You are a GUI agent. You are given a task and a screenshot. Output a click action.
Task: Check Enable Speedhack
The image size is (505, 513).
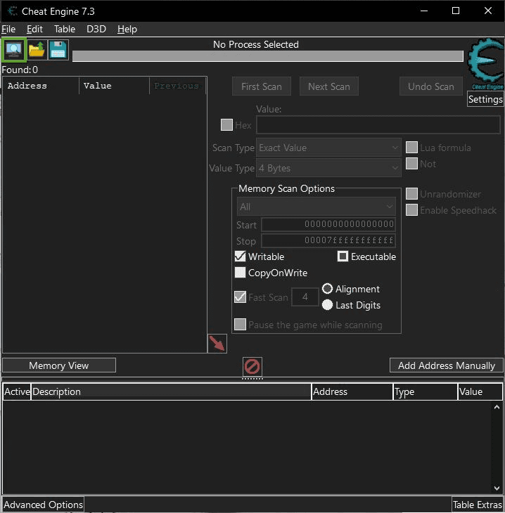[x=411, y=209]
